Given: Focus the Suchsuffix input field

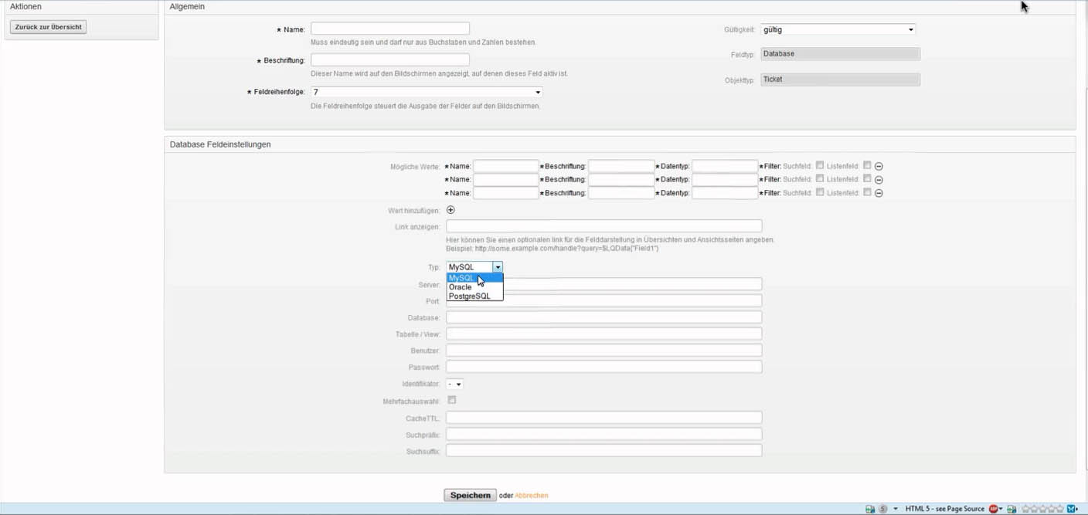Looking at the screenshot, I should point(603,450).
